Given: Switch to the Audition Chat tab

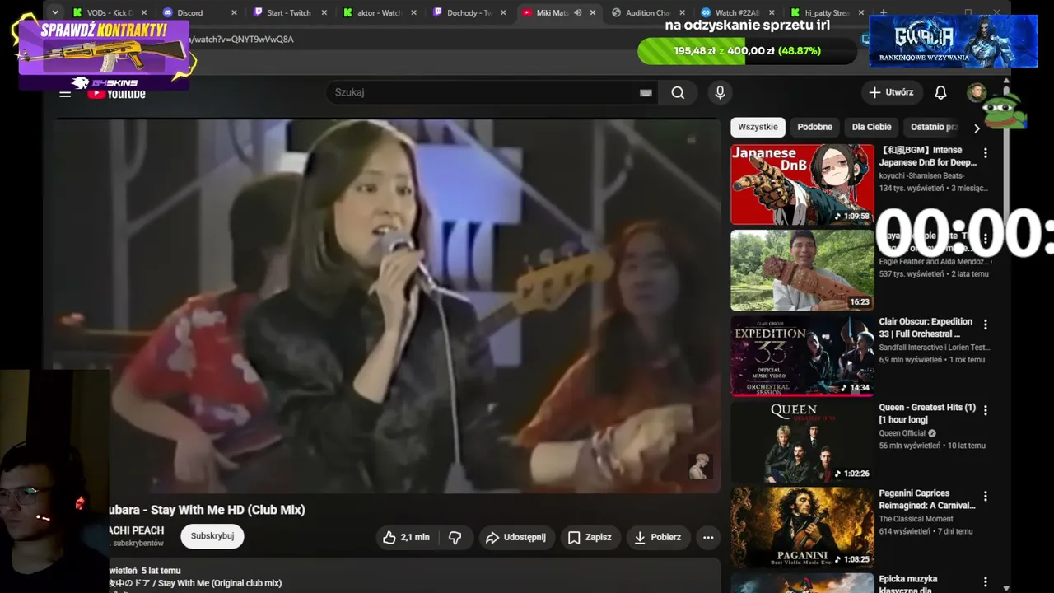Looking at the screenshot, I should (648, 12).
